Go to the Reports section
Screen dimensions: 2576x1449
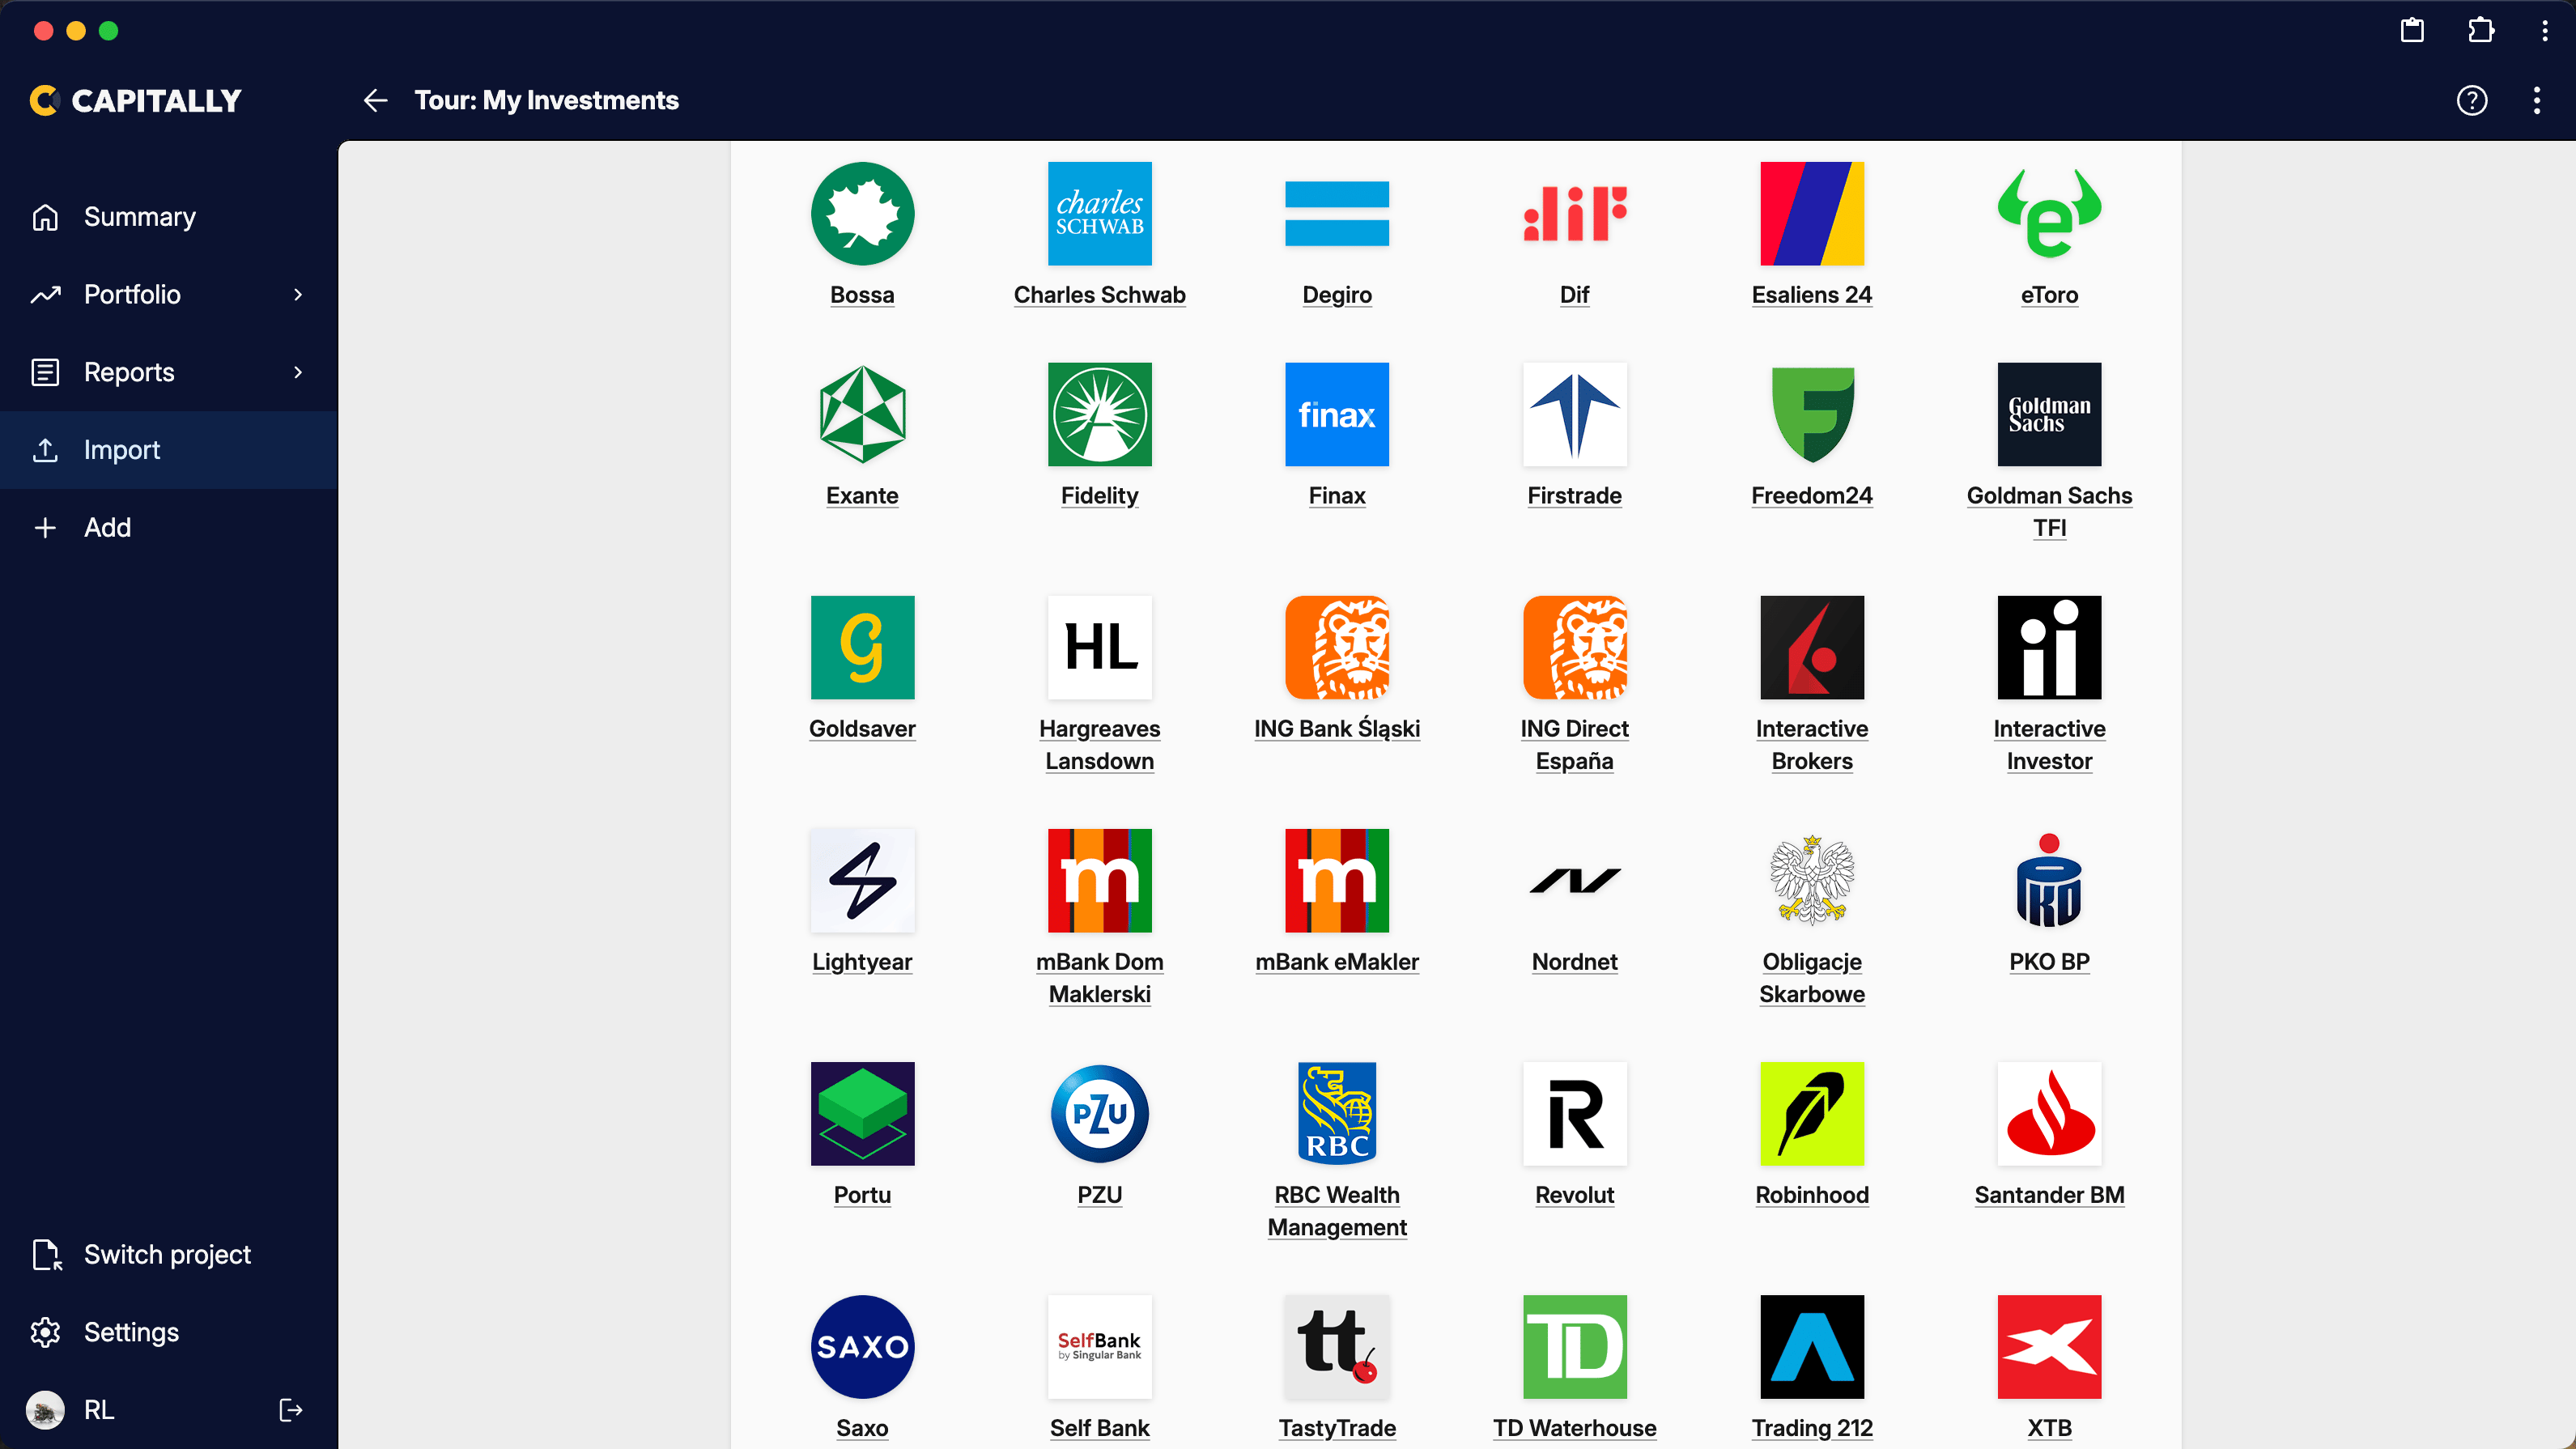[169, 372]
